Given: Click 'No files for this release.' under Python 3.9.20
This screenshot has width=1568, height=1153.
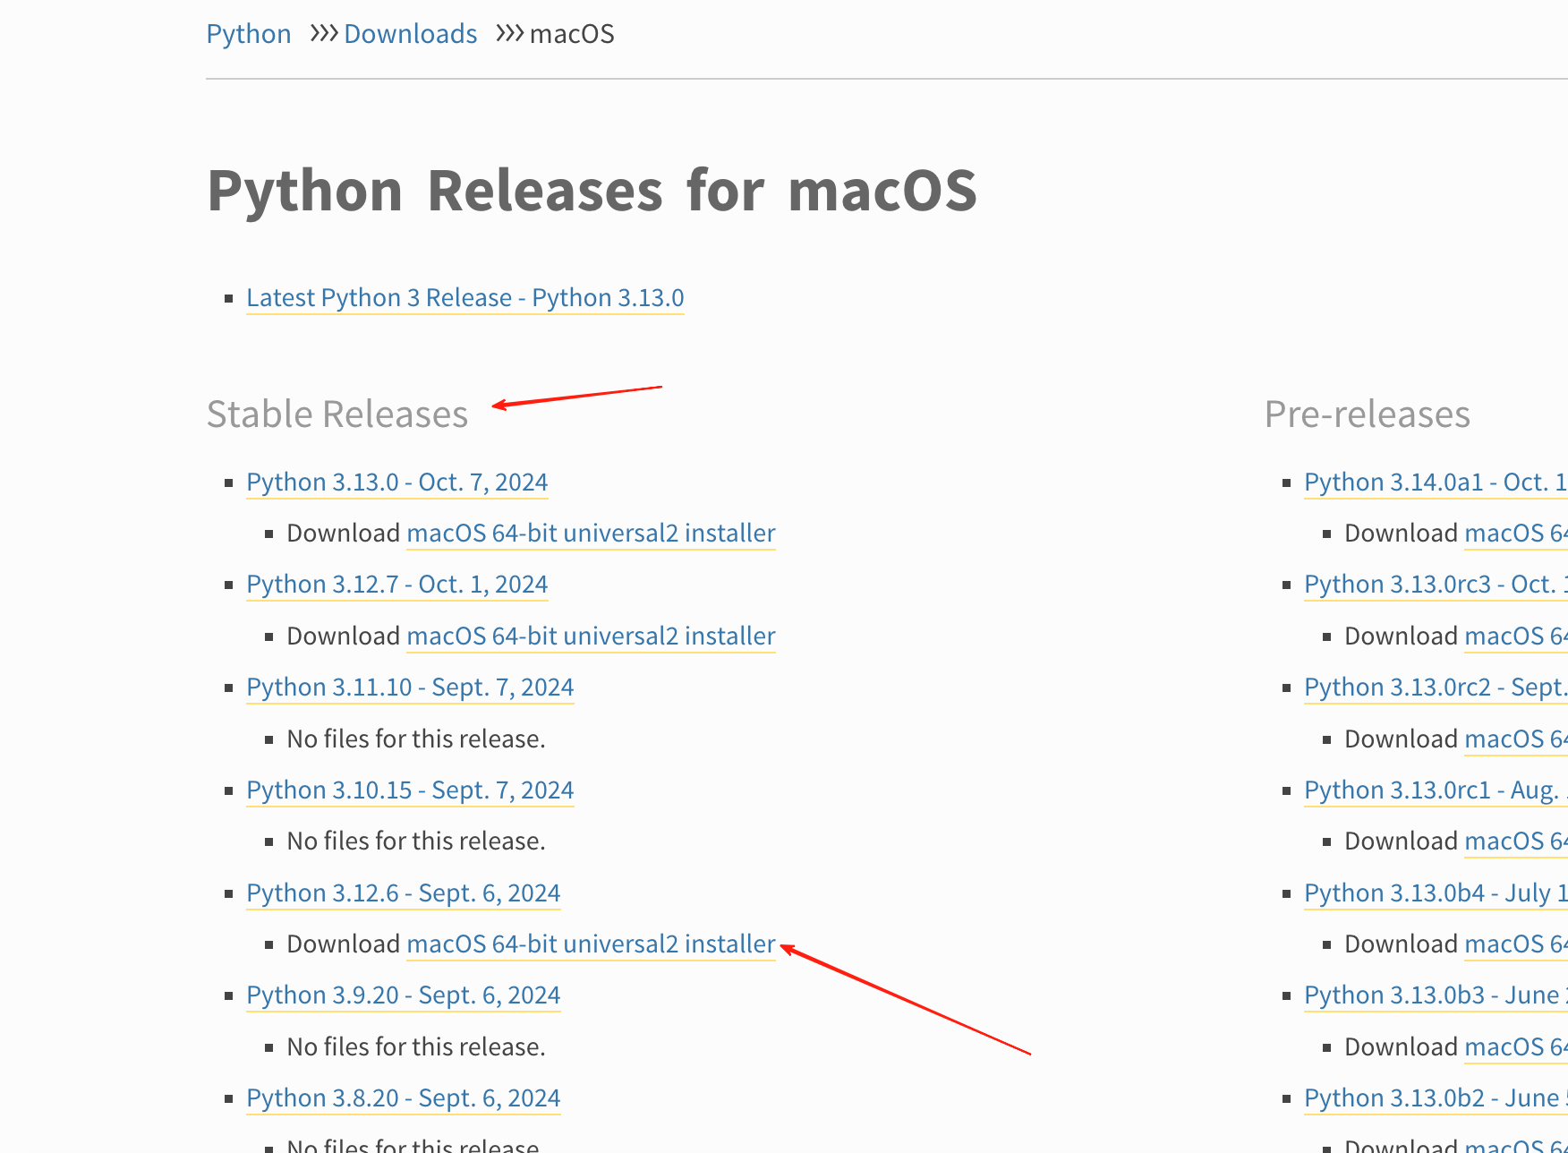Looking at the screenshot, I should point(416,1046).
